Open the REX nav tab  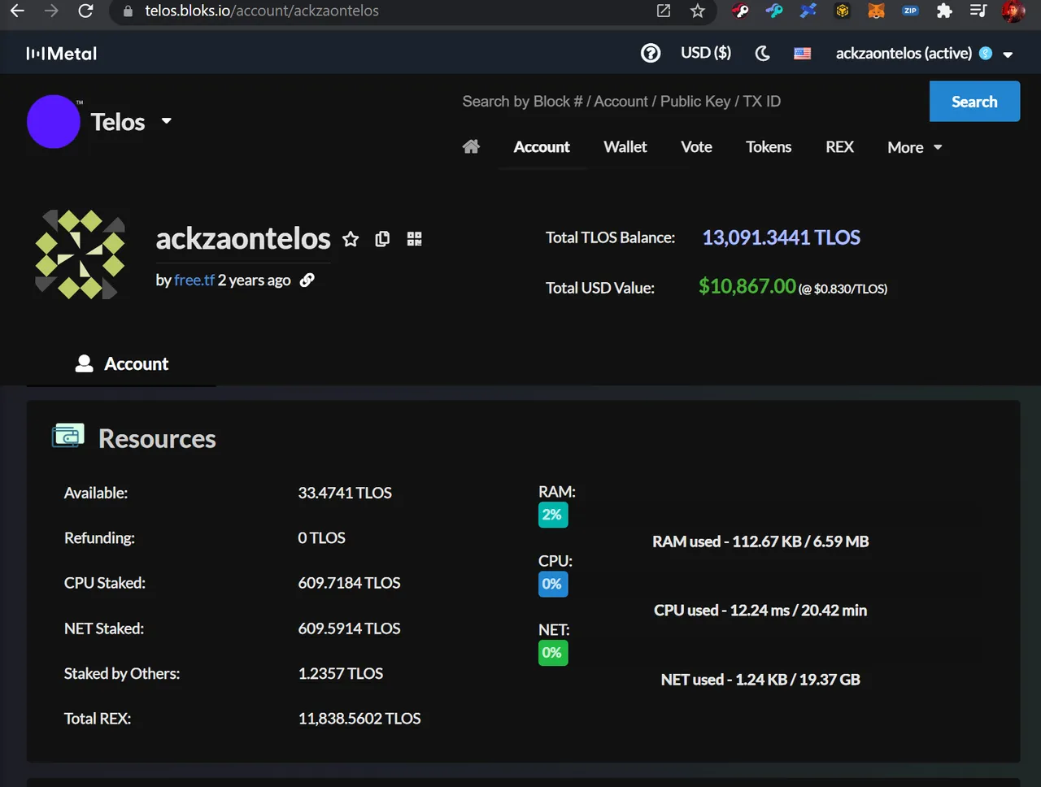pyautogui.click(x=840, y=147)
